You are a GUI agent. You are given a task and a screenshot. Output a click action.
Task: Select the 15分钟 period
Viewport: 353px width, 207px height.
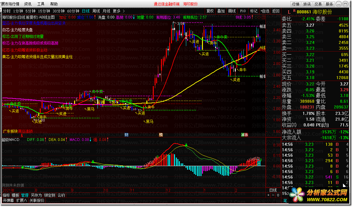(44, 11)
